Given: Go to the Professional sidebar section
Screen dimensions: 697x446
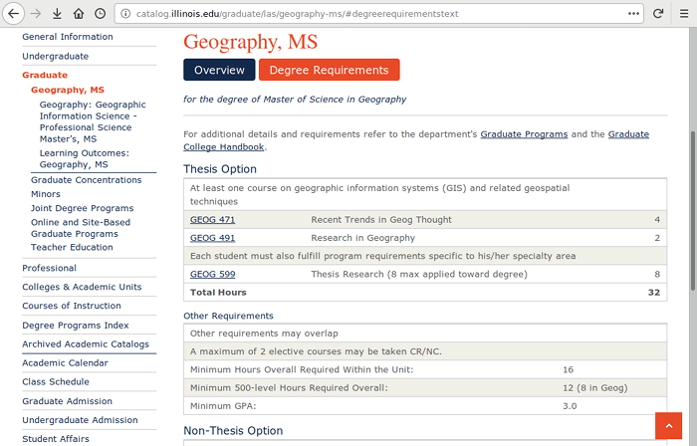Looking at the screenshot, I should click(50, 268).
